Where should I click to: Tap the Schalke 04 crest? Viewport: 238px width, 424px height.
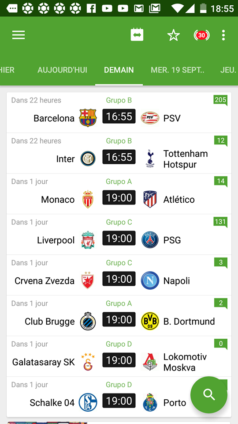pyautogui.click(x=88, y=402)
